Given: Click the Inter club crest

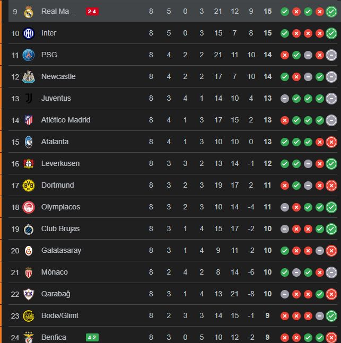Looking at the screenshot, I should [x=29, y=33].
